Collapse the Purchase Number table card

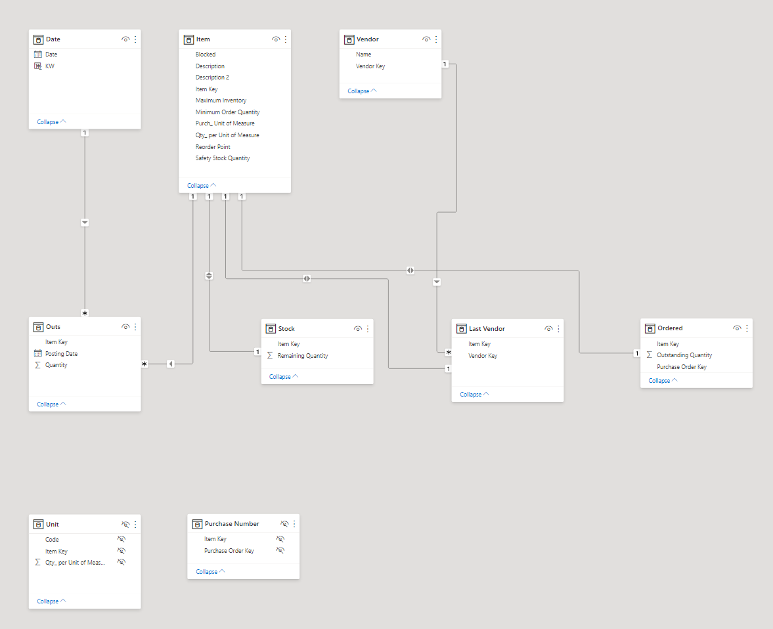pos(210,572)
